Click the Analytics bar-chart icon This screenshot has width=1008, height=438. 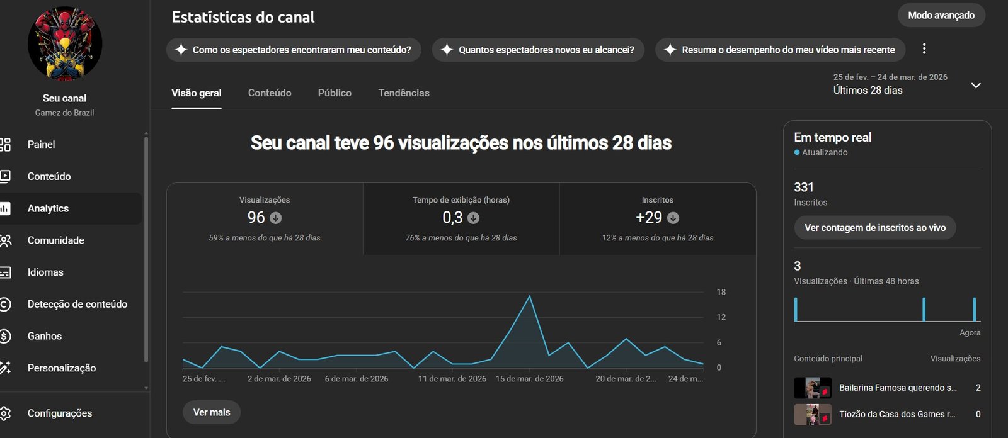click(5, 208)
